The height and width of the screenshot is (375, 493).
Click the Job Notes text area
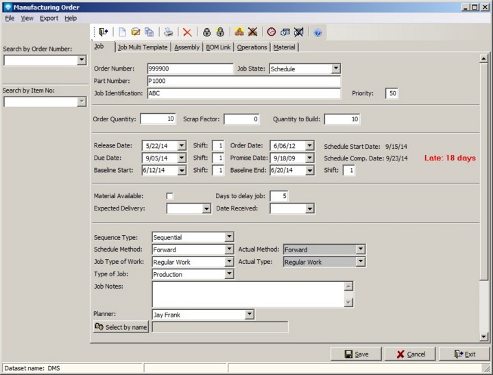coord(247,294)
